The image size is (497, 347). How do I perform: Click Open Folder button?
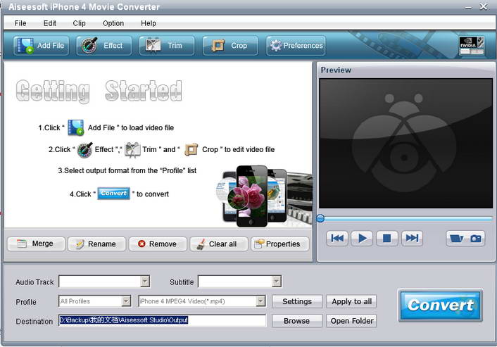[x=351, y=321]
